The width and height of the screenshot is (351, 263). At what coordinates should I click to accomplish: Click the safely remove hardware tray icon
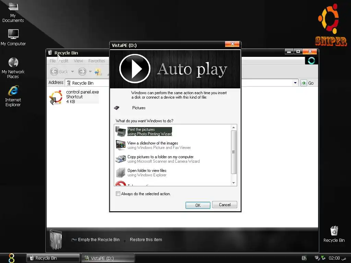click(323, 258)
